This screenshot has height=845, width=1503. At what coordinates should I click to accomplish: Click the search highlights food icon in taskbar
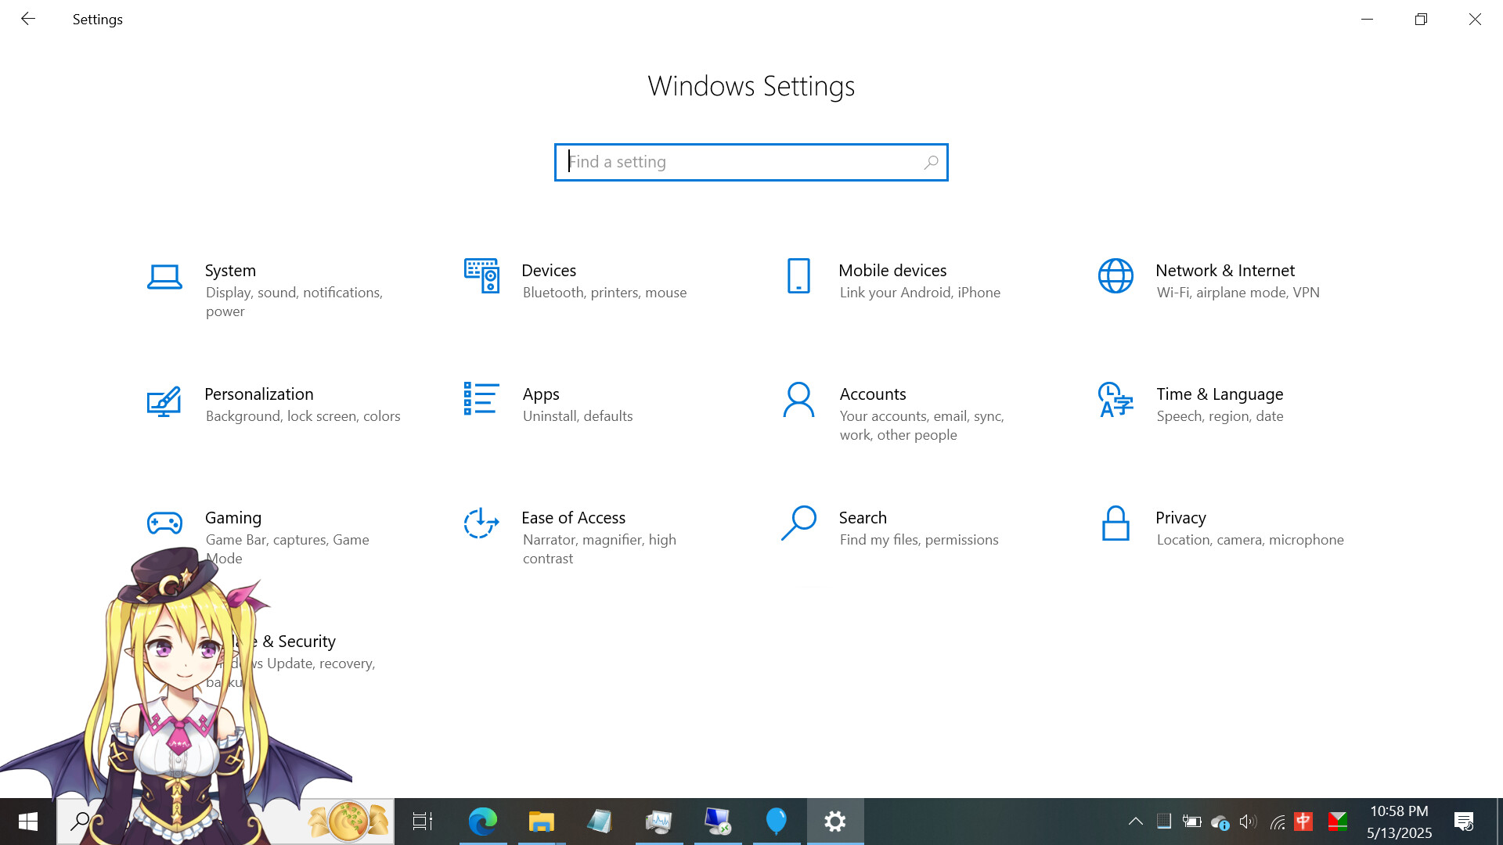click(x=349, y=822)
